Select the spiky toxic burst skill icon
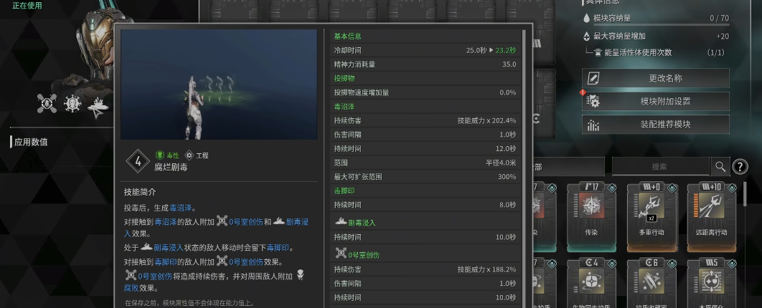The image size is (762, 308). (x=72, y=103)
